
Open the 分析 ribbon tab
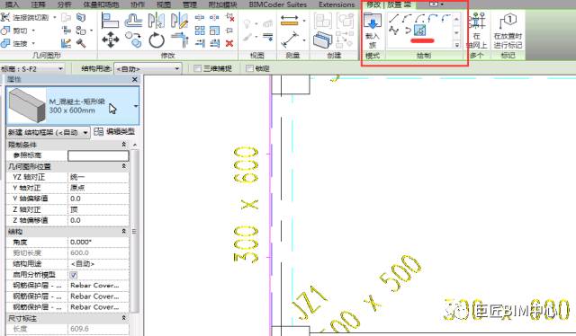[64, 4]
